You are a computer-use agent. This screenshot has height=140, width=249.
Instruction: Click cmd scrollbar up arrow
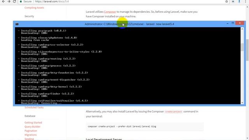pos(242,29)
